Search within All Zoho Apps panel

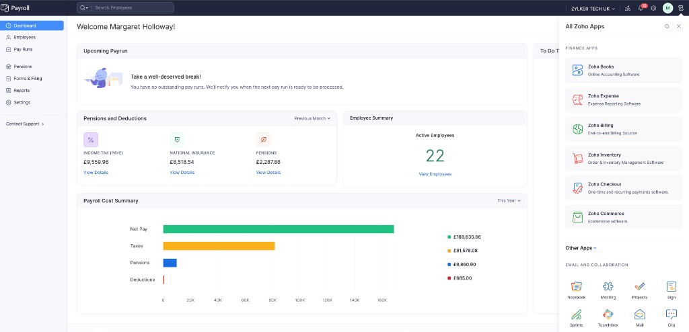point(667,26)
